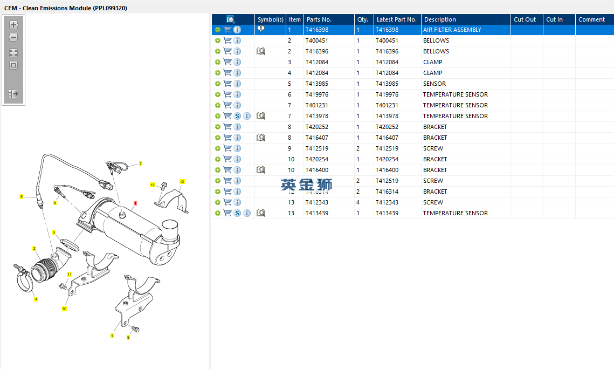The width and height of the screenshot is (614, 369).
Task: Click callout 10 on the diagram
Action: [64, 309]
